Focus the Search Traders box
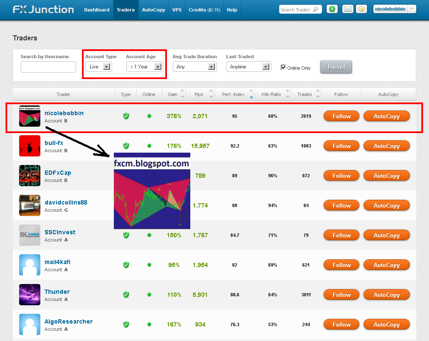 pos(300,9)
